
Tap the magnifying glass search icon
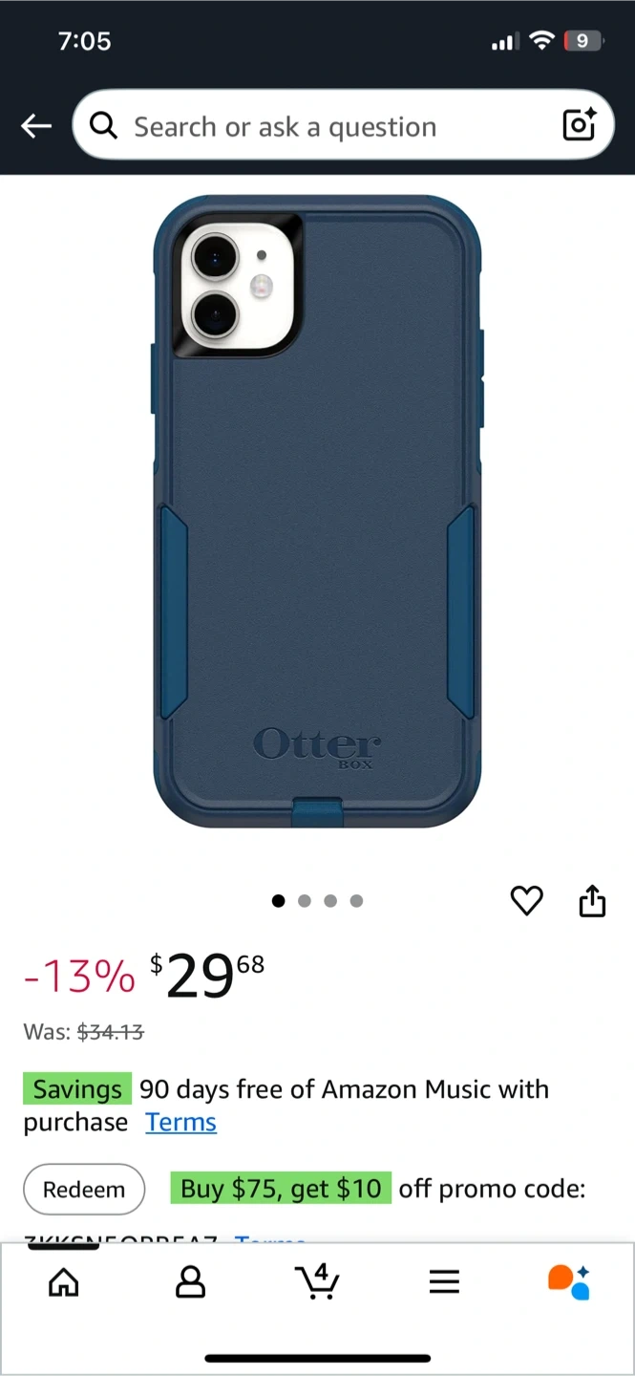pyautogui.click(x=103, y=125)
